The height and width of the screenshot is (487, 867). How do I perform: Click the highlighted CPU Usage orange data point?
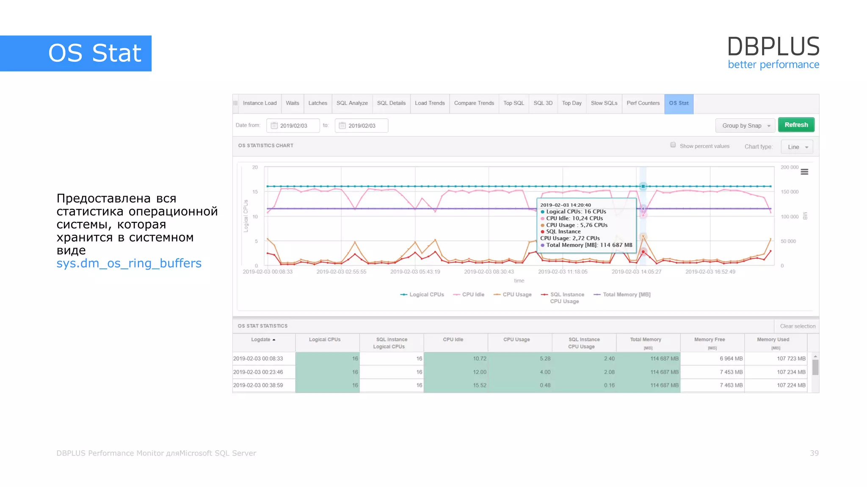point(643,238)
